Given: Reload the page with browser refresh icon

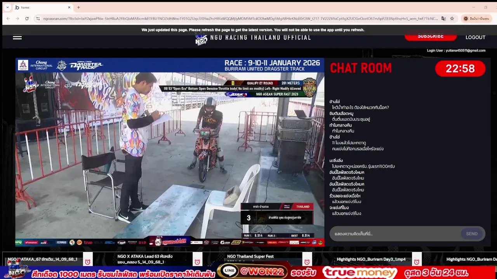Looking at the screenshot, I should pos(27,19).
